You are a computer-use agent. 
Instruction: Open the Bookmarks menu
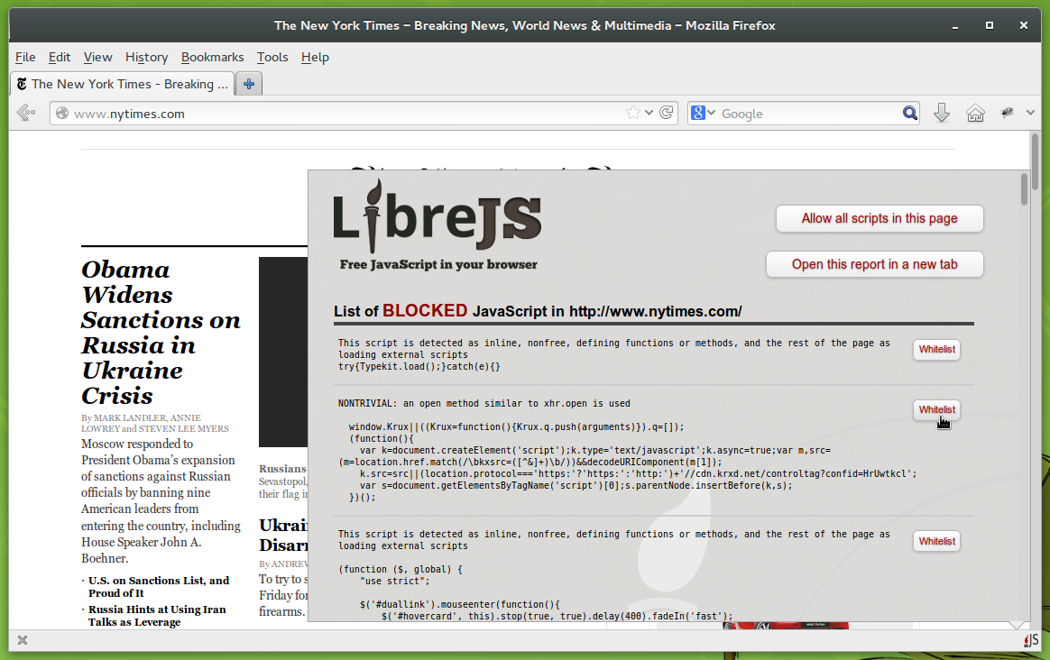tap(212, 57)
